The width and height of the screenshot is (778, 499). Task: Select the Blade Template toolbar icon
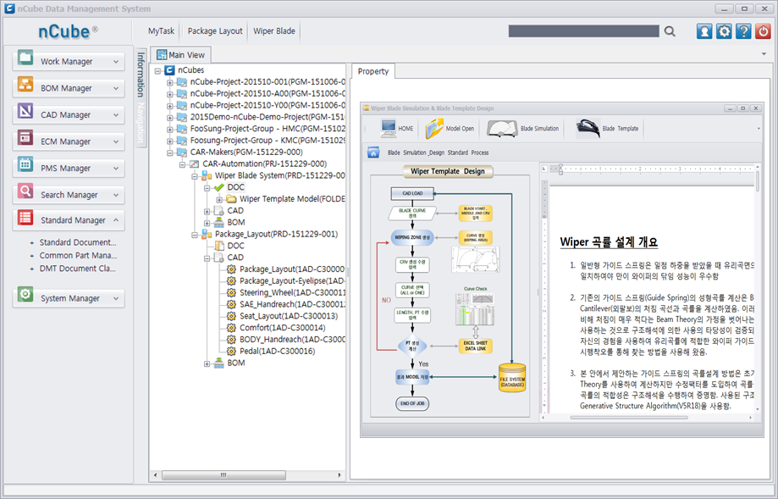pyautogui.click(x=588, y=129)
